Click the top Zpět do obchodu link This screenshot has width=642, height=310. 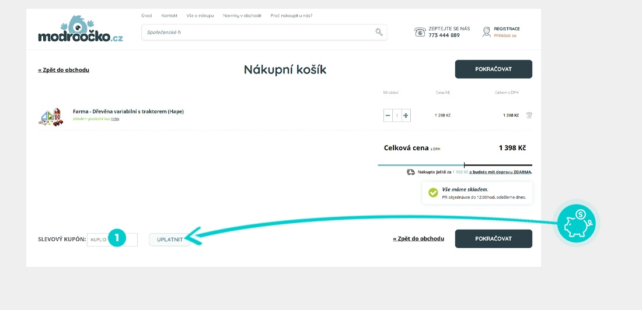coord(64,70)
